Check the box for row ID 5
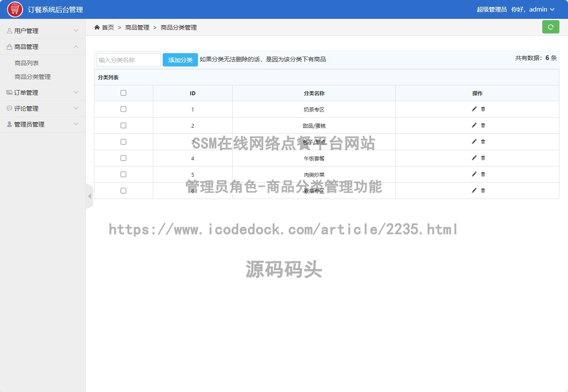Viewport: 568px width, 392px height. point(123,175)
